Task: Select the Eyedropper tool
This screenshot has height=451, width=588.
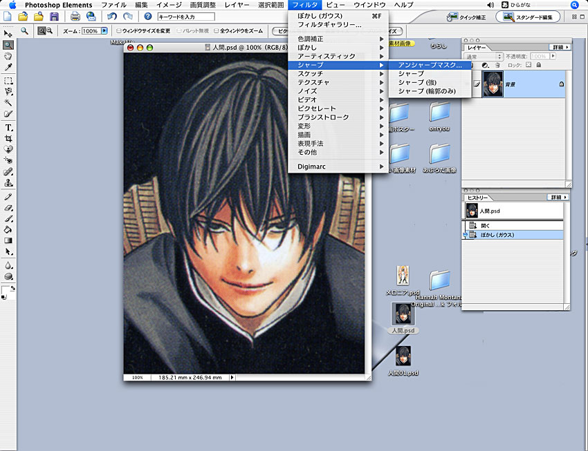Action: (x=8, y=67)
